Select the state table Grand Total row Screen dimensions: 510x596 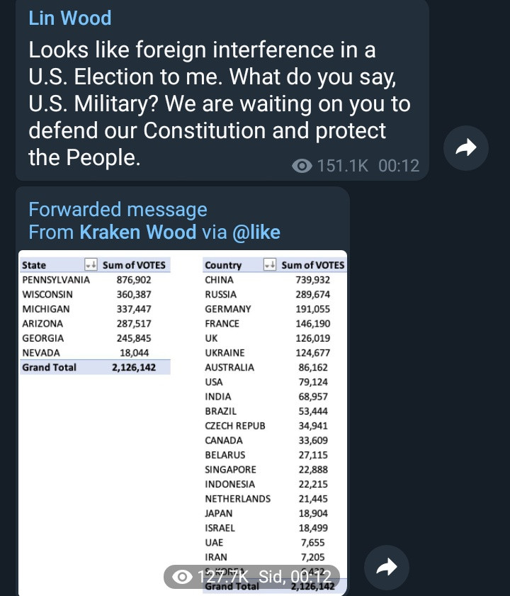pos(95,367)
